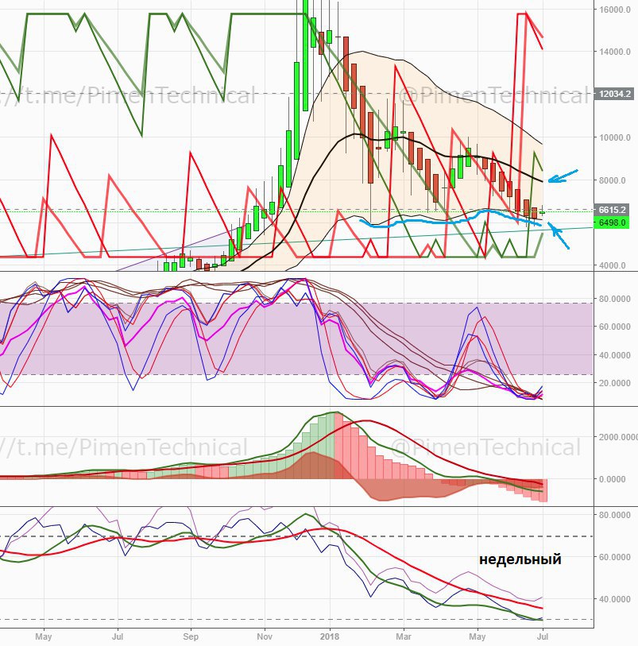
Task: Click the 10000.0 price axis value
Action: pos(614,137)
